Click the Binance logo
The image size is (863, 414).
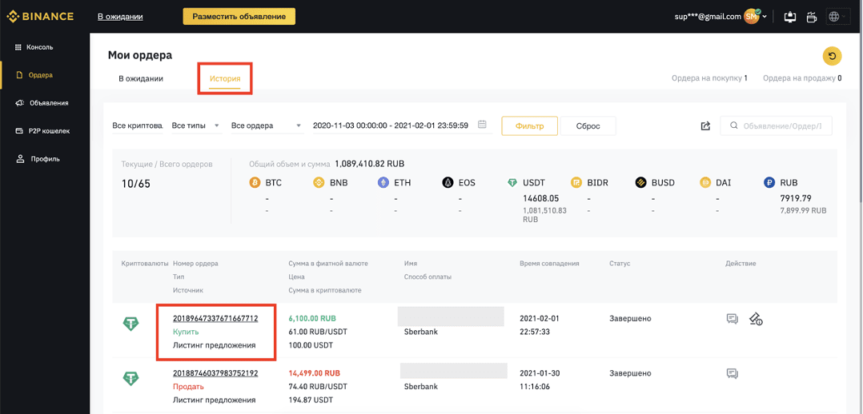40,17
